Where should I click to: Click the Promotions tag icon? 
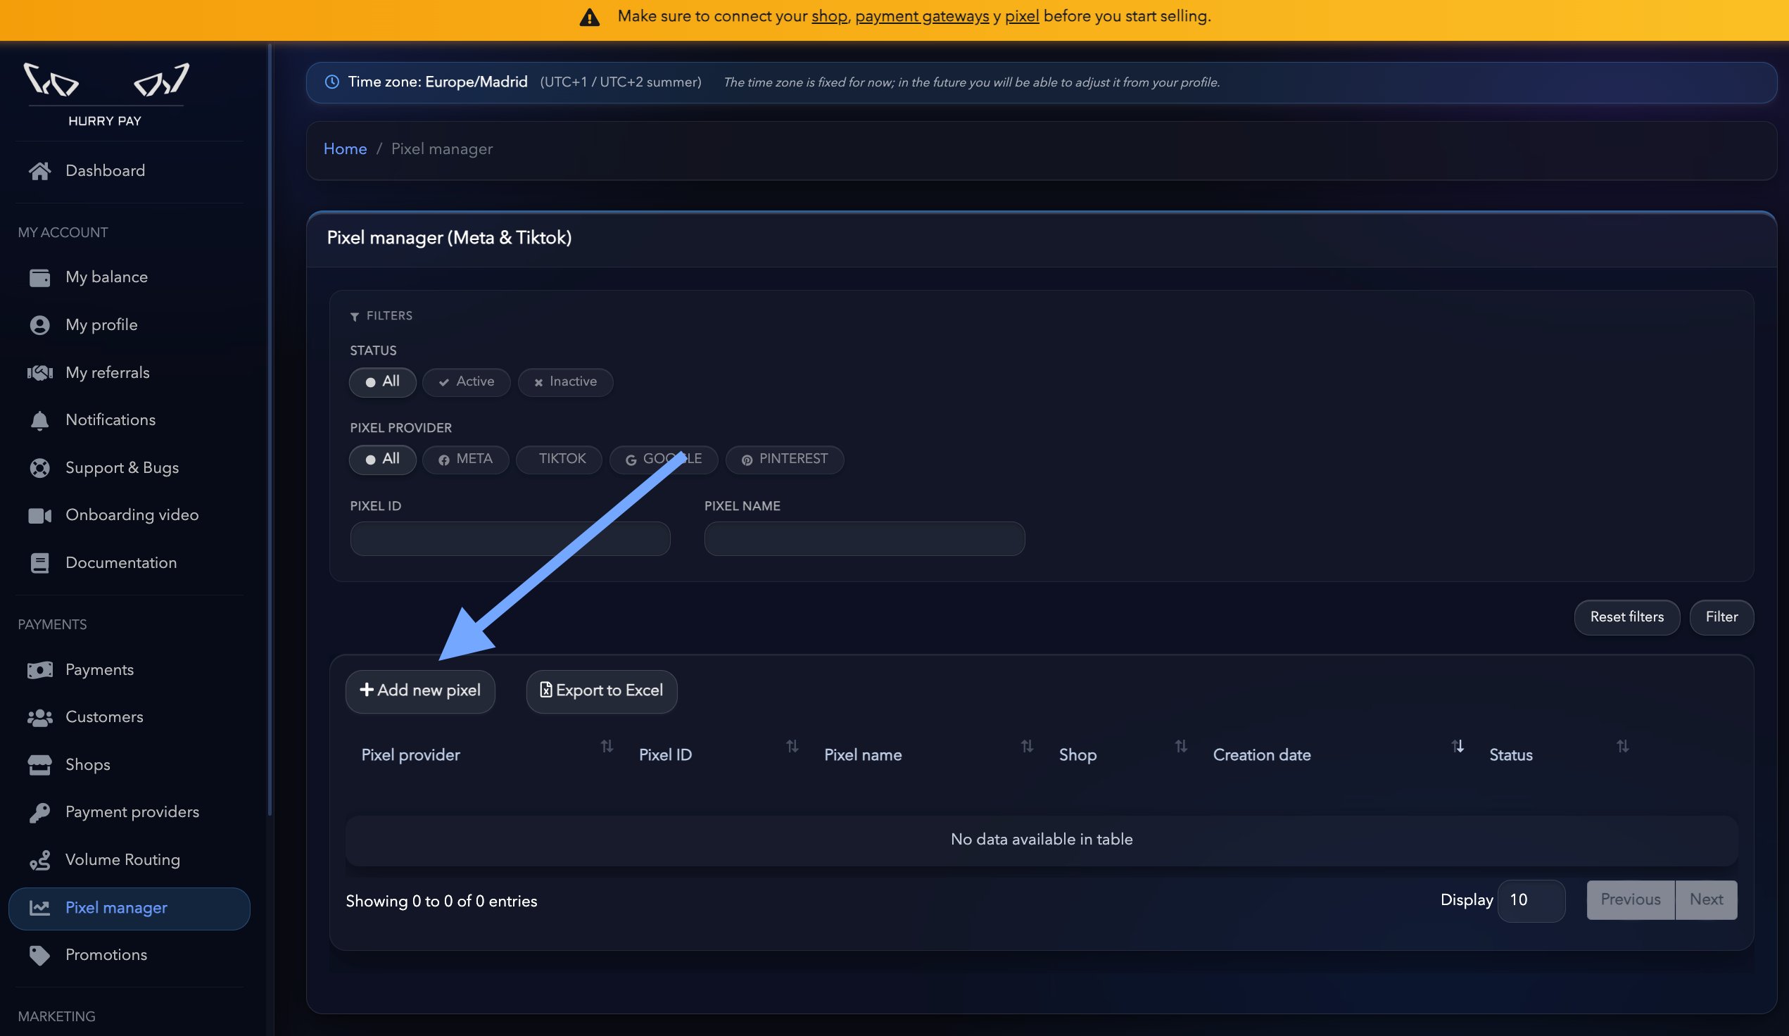coord(39,955)
